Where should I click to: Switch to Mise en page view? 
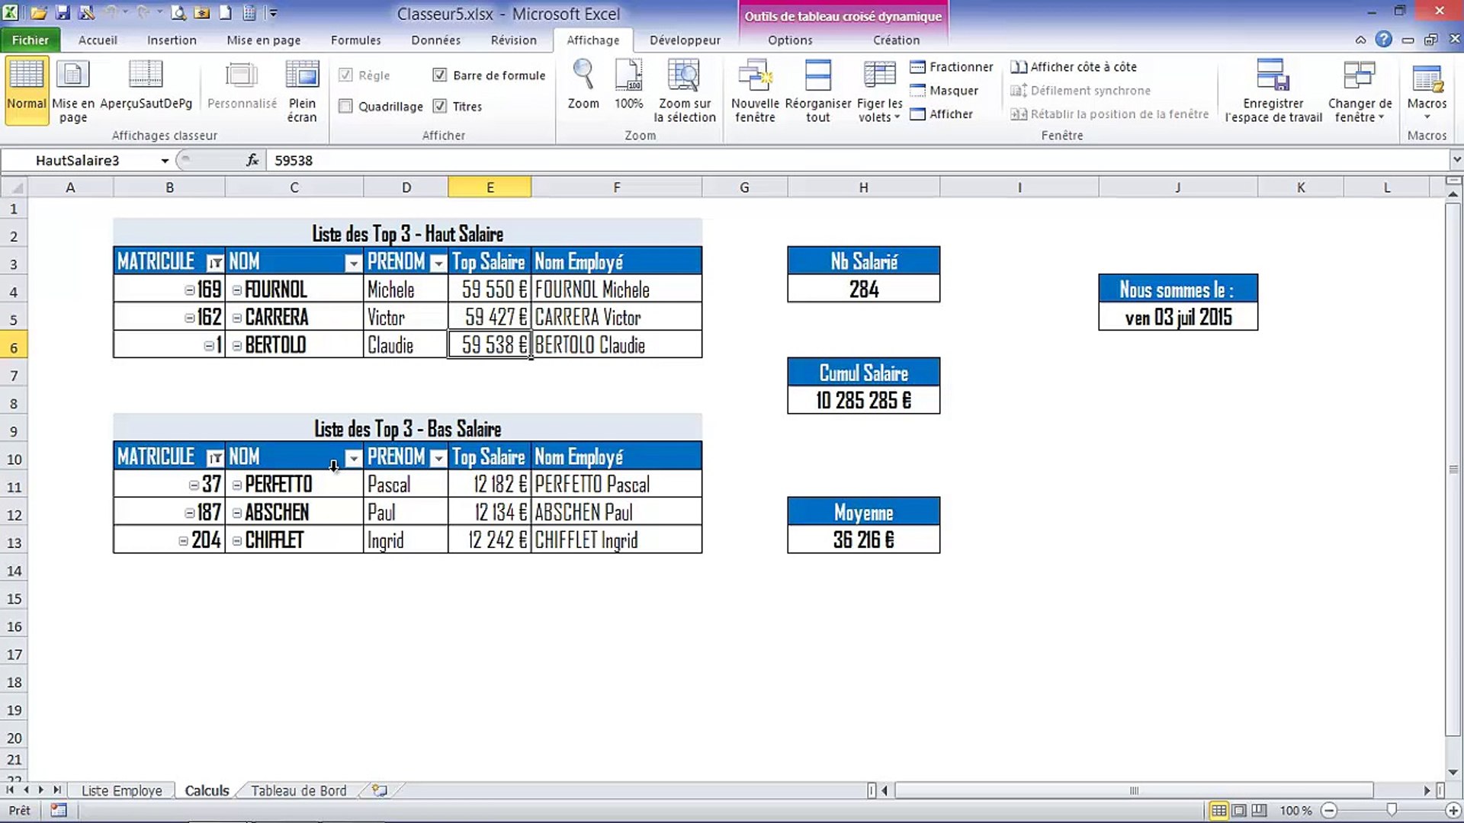72,90
